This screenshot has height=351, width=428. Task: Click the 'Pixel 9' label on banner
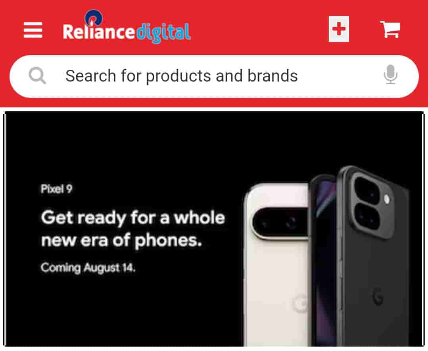[56, 189]
